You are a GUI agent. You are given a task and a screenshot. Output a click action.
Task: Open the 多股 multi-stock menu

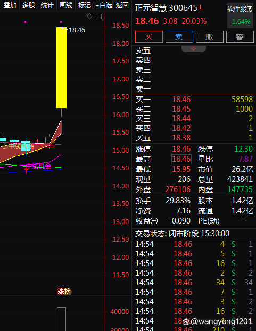point(29,5)
